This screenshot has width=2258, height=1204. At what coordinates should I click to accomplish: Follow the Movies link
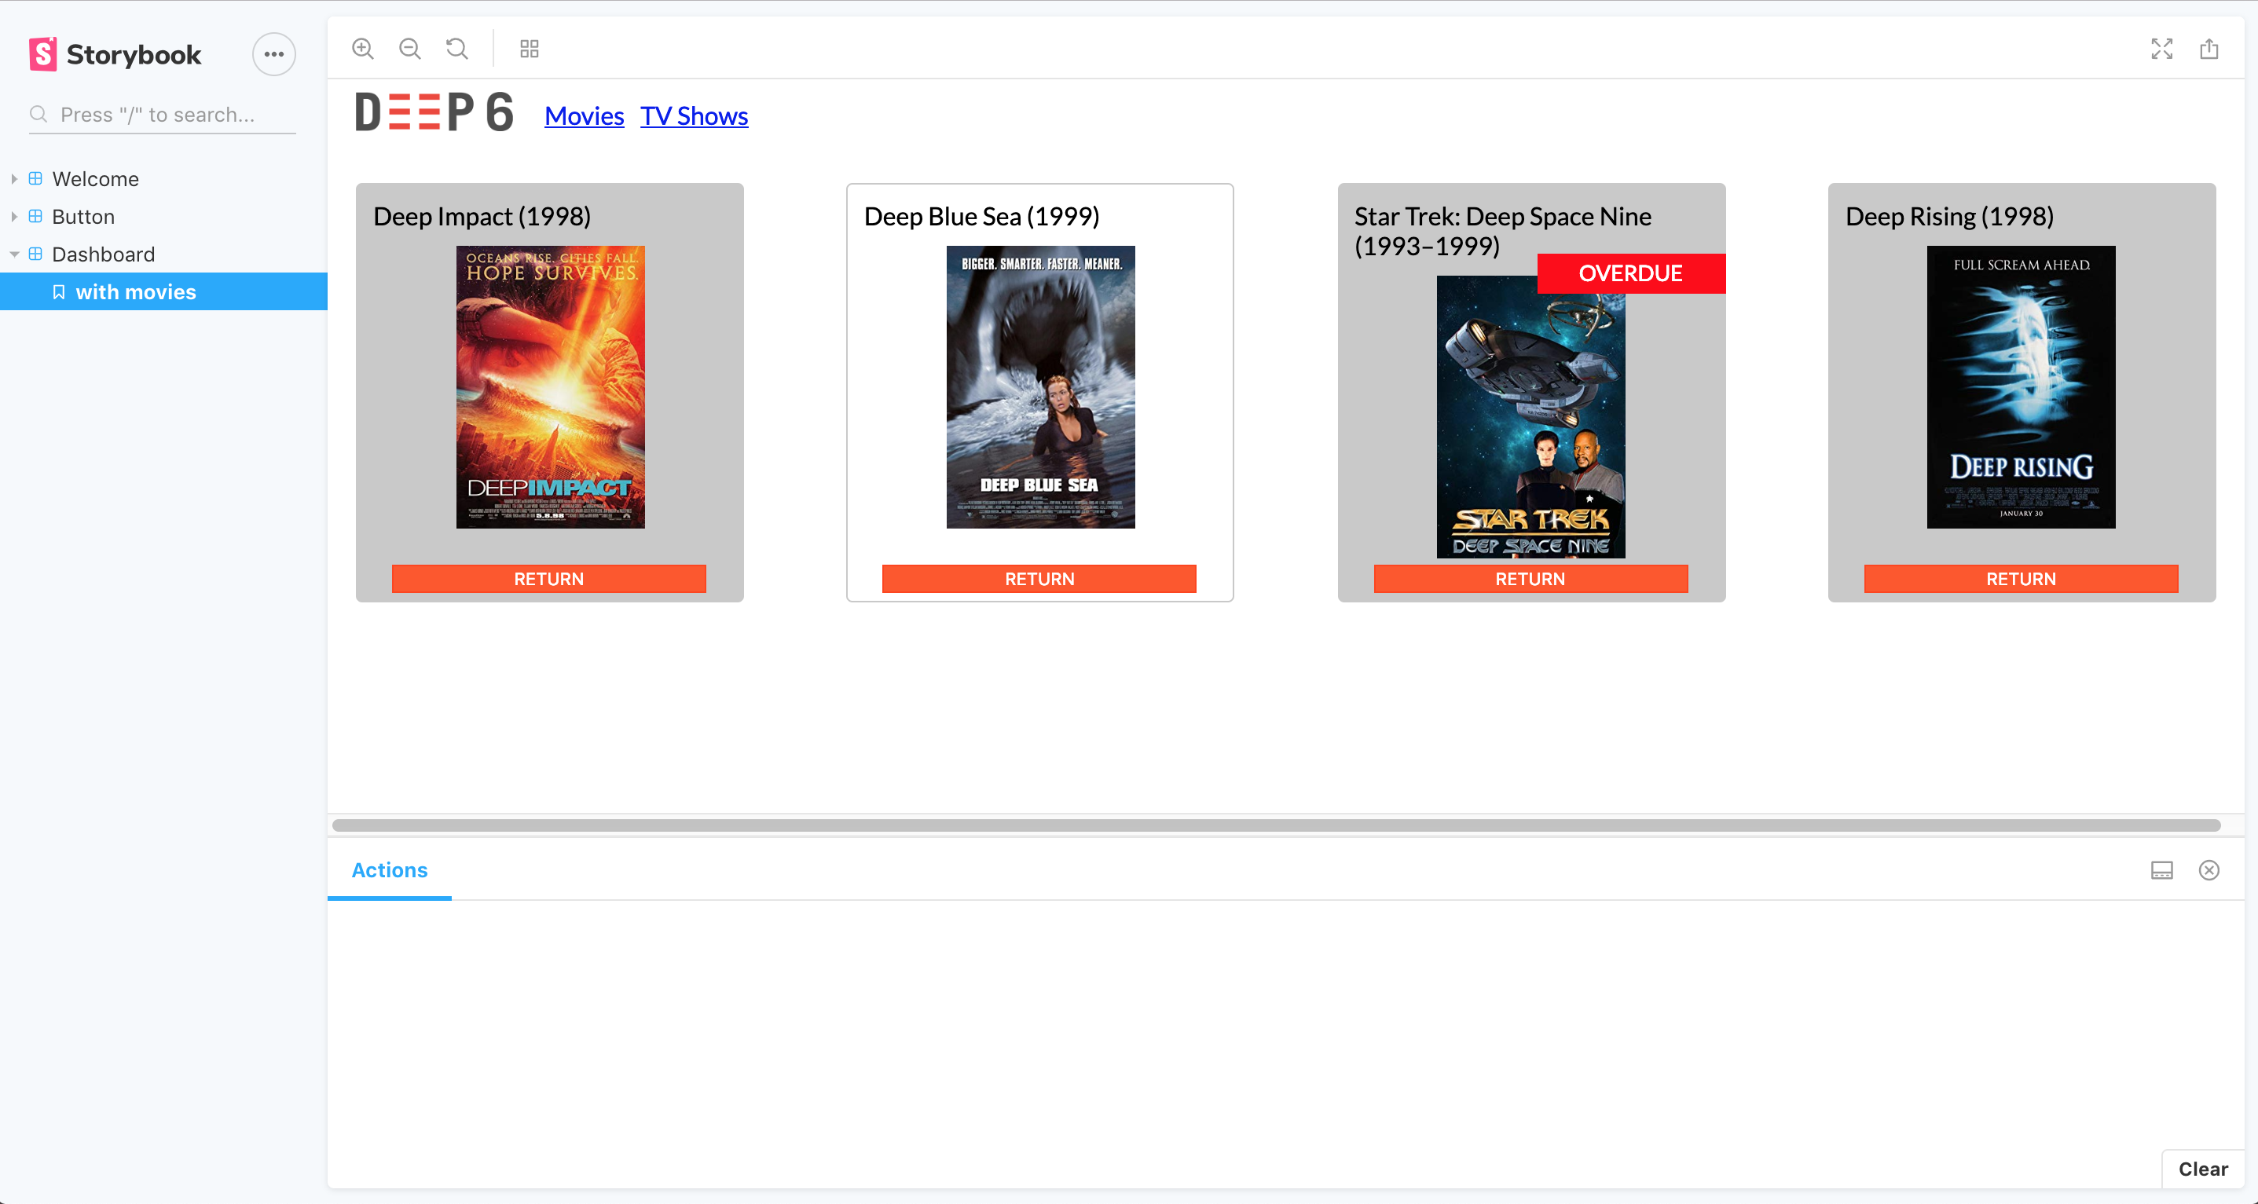tap(584, 115)
